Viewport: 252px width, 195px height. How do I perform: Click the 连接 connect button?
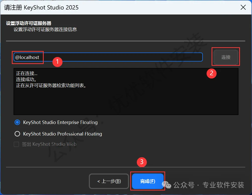[x=226, y=57]
